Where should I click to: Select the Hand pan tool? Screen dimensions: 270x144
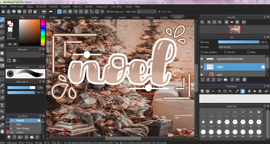pos(2,131)
